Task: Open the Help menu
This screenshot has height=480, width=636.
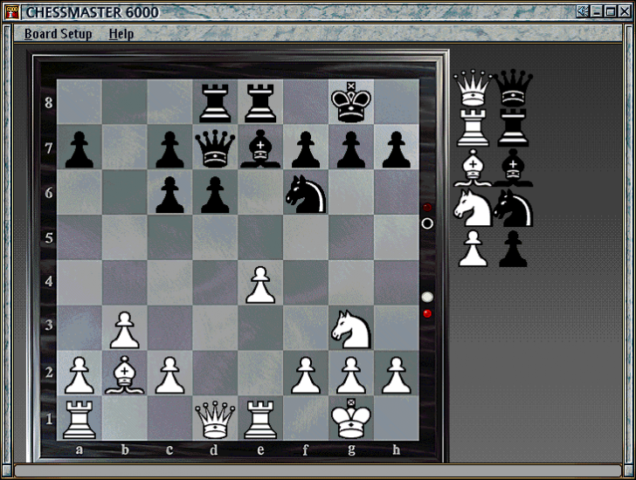Action: pos(121,34)
